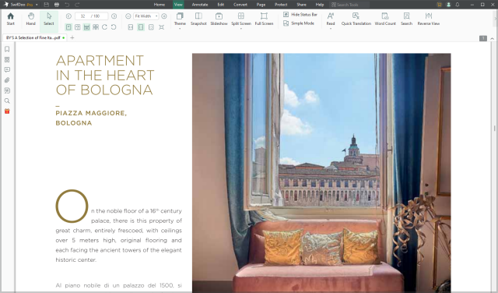Expand the Split Screen dropdown
The width and height of the screenshot is (498, 293).
click(x=241, y=29)
